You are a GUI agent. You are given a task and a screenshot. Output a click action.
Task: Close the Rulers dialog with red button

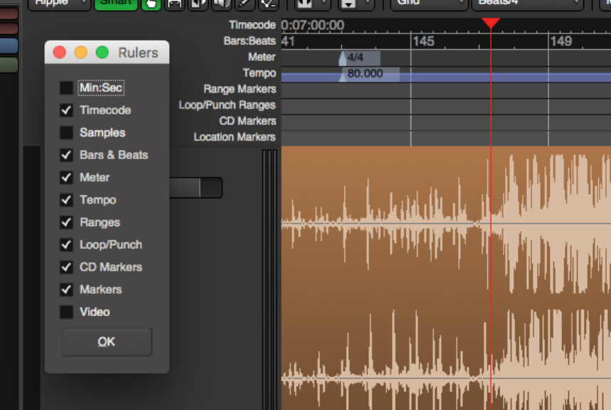(x=59, y=52)
